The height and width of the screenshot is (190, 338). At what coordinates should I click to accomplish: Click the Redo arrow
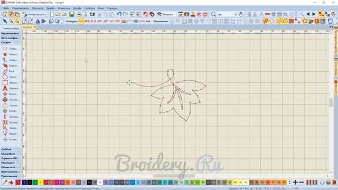(x=125, y=14)
